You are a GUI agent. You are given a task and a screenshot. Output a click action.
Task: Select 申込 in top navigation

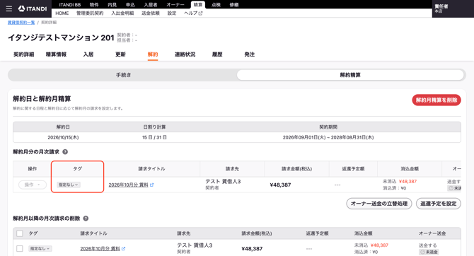[130, 5]
